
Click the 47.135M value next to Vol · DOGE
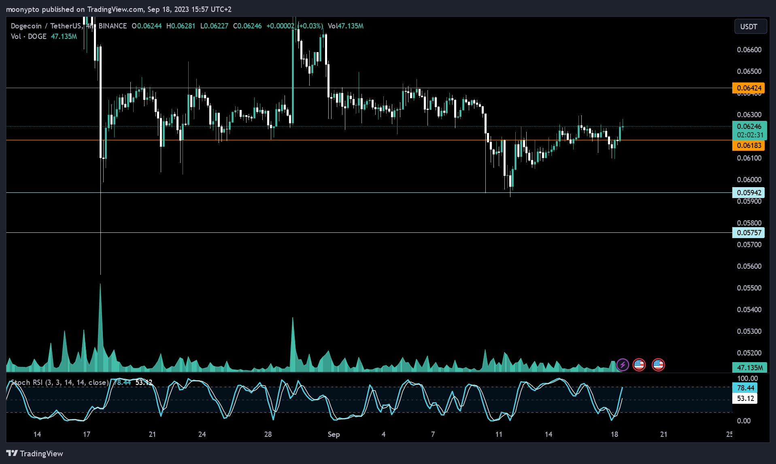tap(64, 37)
